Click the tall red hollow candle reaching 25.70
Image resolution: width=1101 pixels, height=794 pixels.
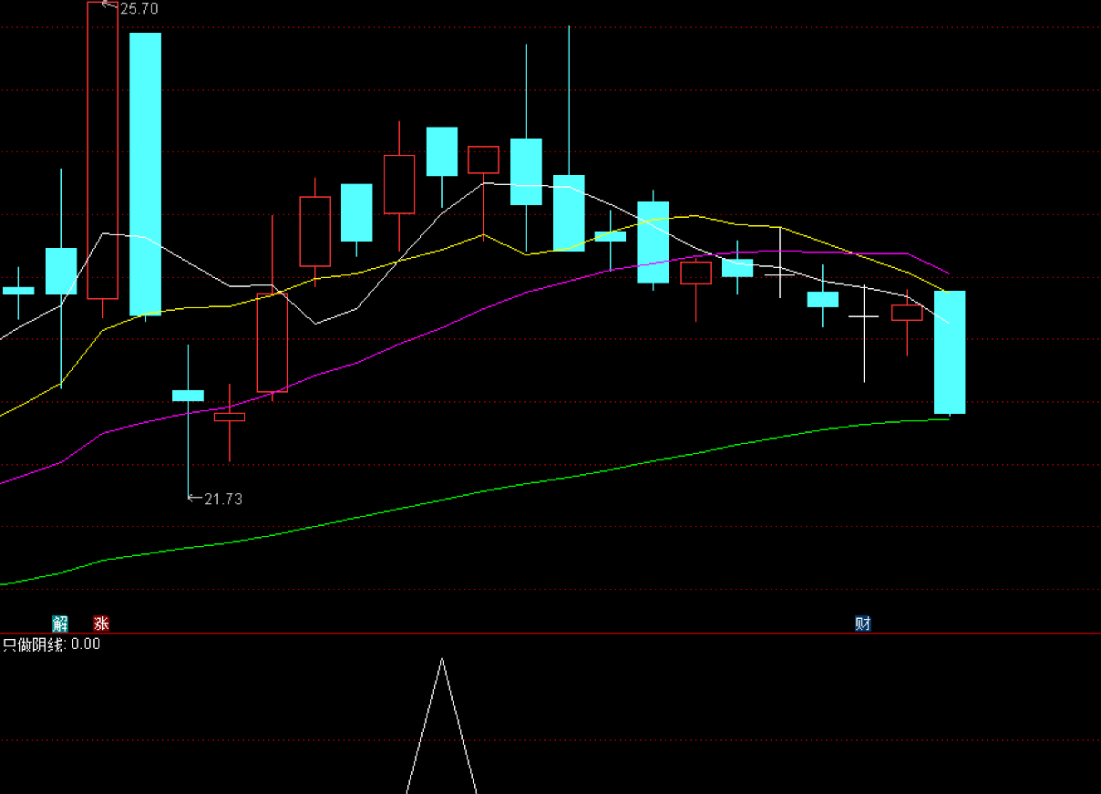(102, 150)
